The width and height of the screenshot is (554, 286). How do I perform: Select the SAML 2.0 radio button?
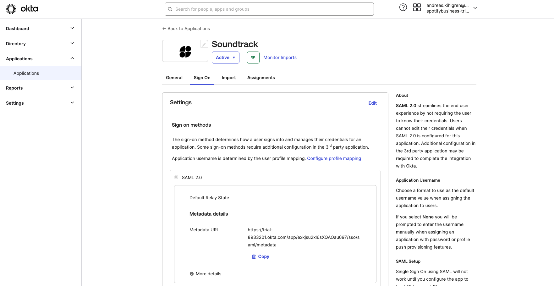[x=176, y=177]
